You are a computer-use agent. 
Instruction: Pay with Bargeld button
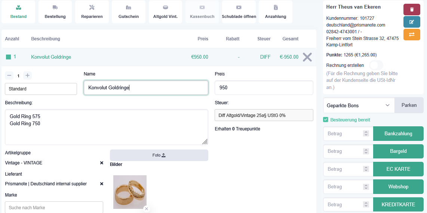[x=398, y=151]
